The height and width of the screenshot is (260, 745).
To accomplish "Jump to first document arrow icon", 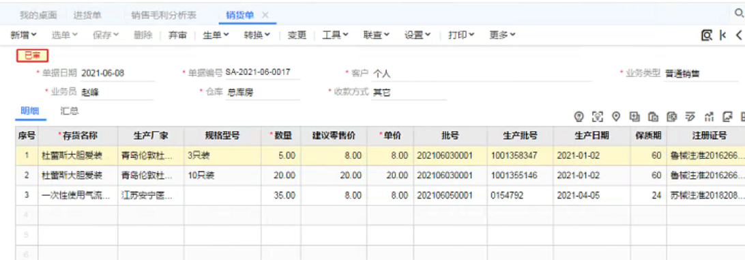I will 722,35.
